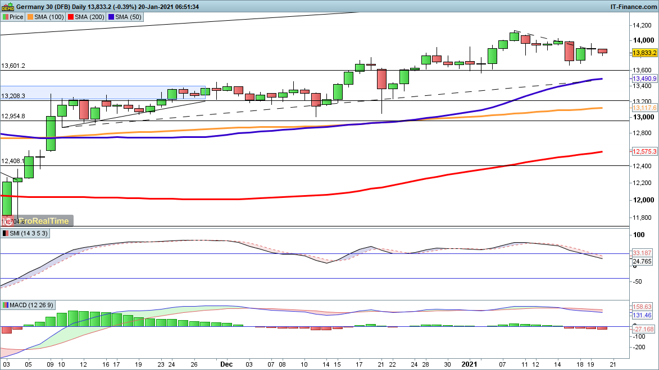Open the SMI (14 3 5 3) label
This screenshot has height=370, width=659.
pos(28,233)
